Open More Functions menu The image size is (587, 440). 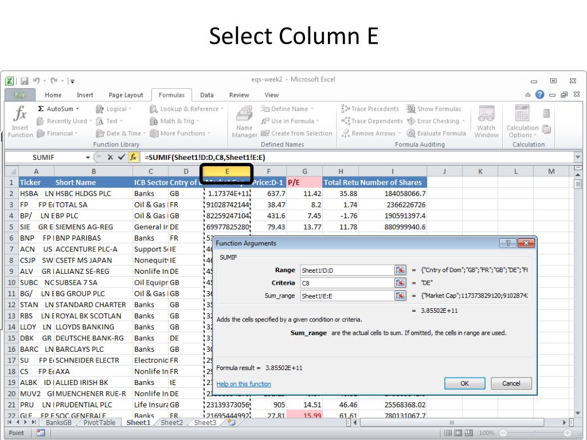(179, 133)
